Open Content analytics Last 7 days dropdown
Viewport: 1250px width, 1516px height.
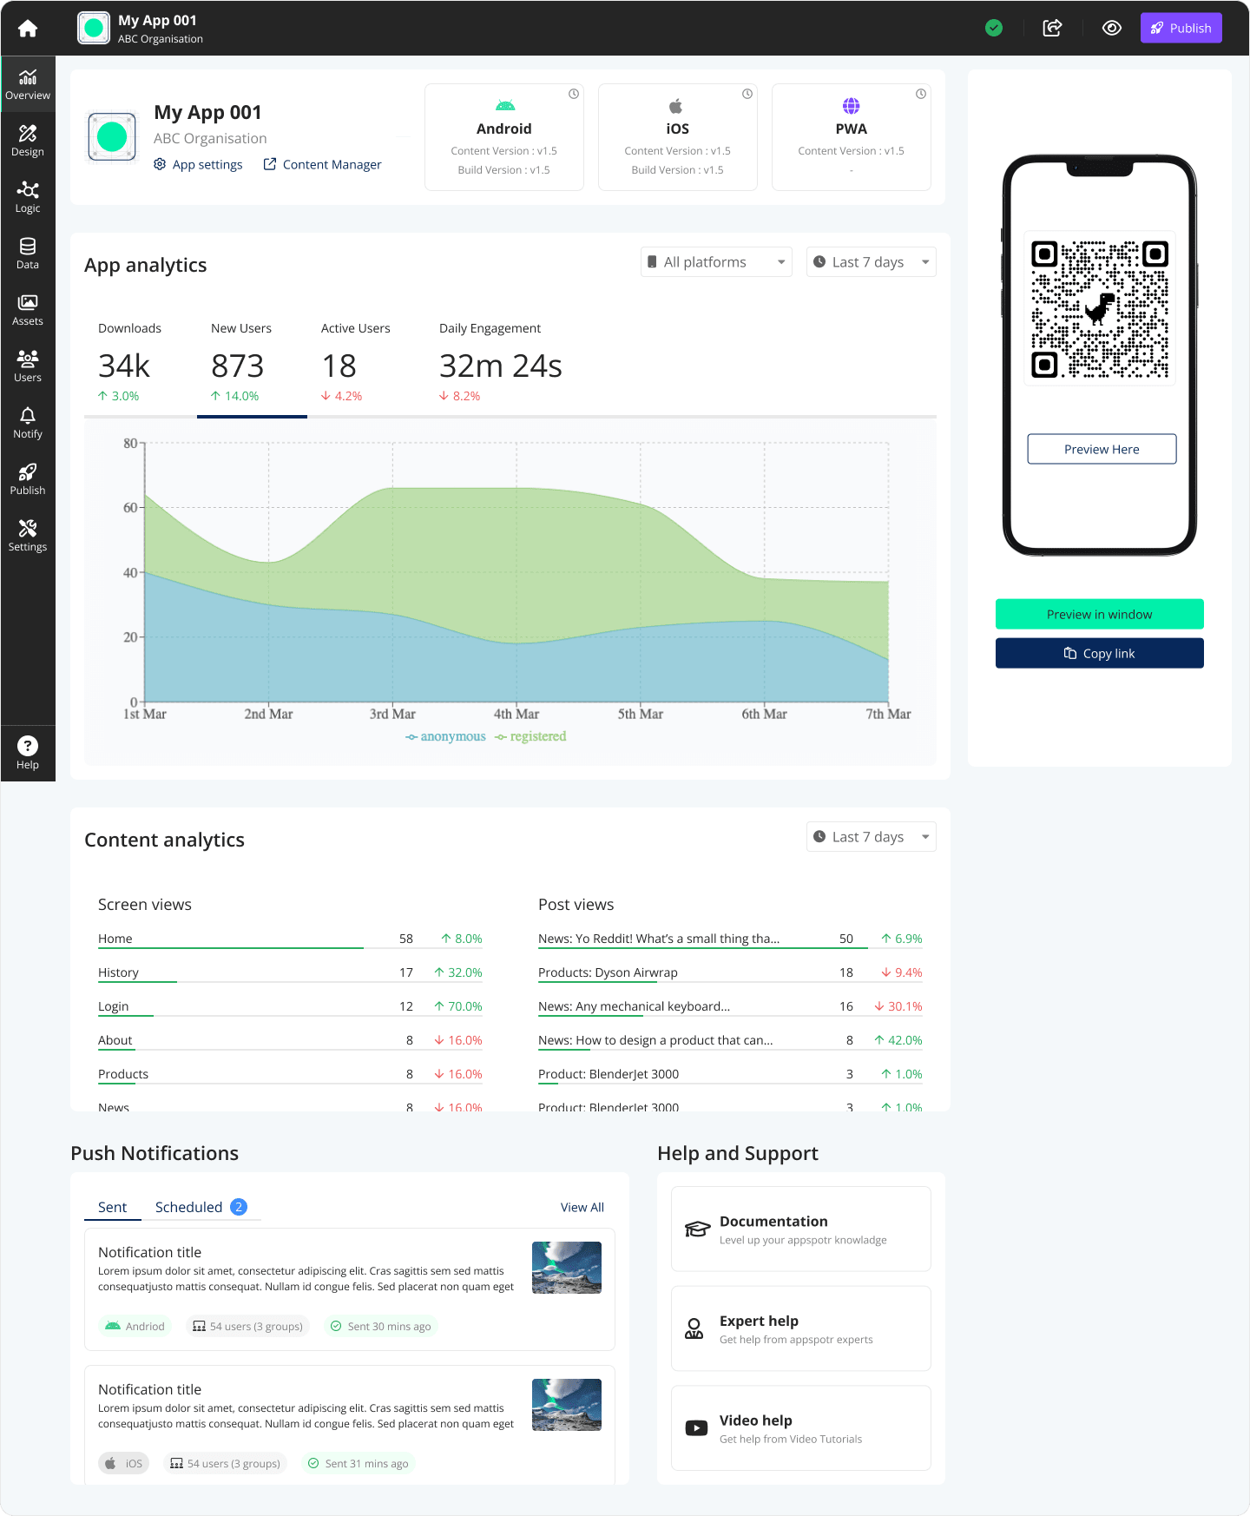click(871, 837)
